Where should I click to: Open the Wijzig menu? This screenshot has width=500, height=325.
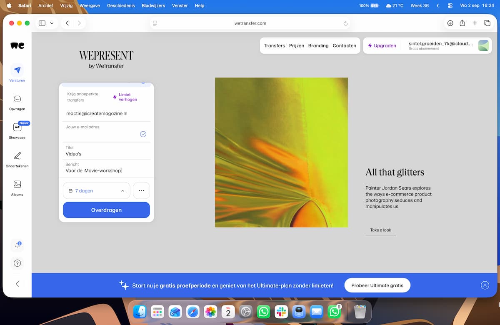click(66, 5)
